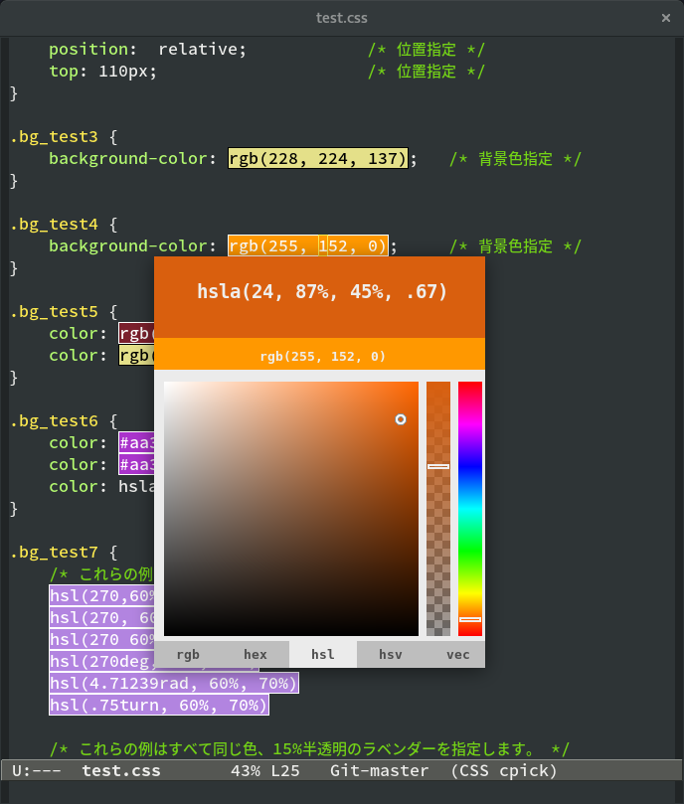Viewport: 684px width, 804px height.
Task: Click the hue spectrum slider handle
Action: coord(470,619)
